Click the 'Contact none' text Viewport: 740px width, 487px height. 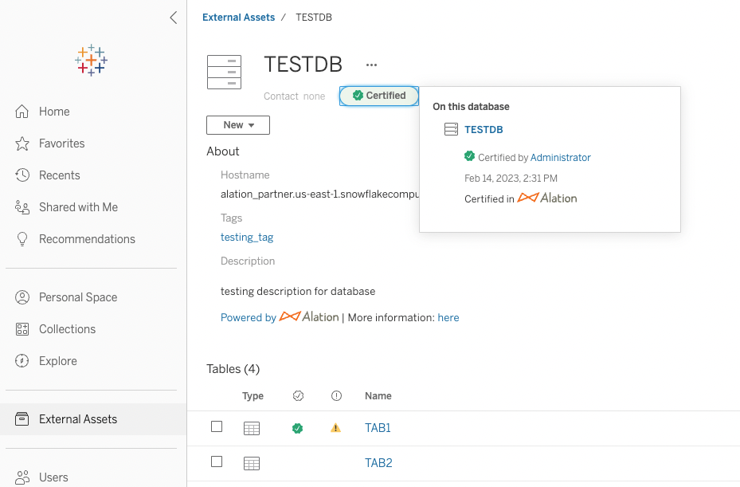(294, 96)
